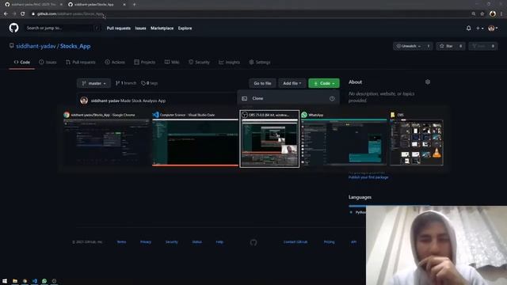Open the Stocks_App repository link
Image resolution: width=507 pixels, height=285 pixels.
tap(75, 46)
